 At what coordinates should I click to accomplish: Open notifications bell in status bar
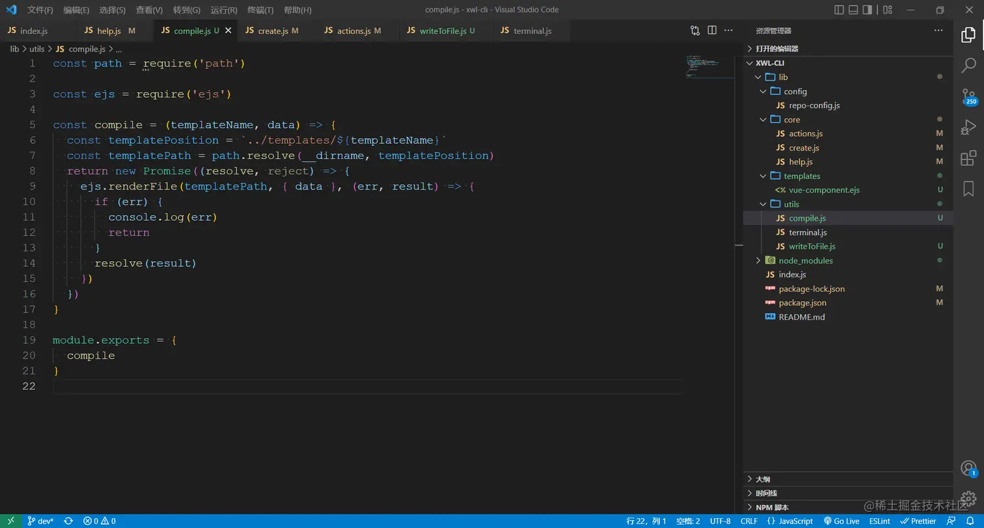[970, 521]
